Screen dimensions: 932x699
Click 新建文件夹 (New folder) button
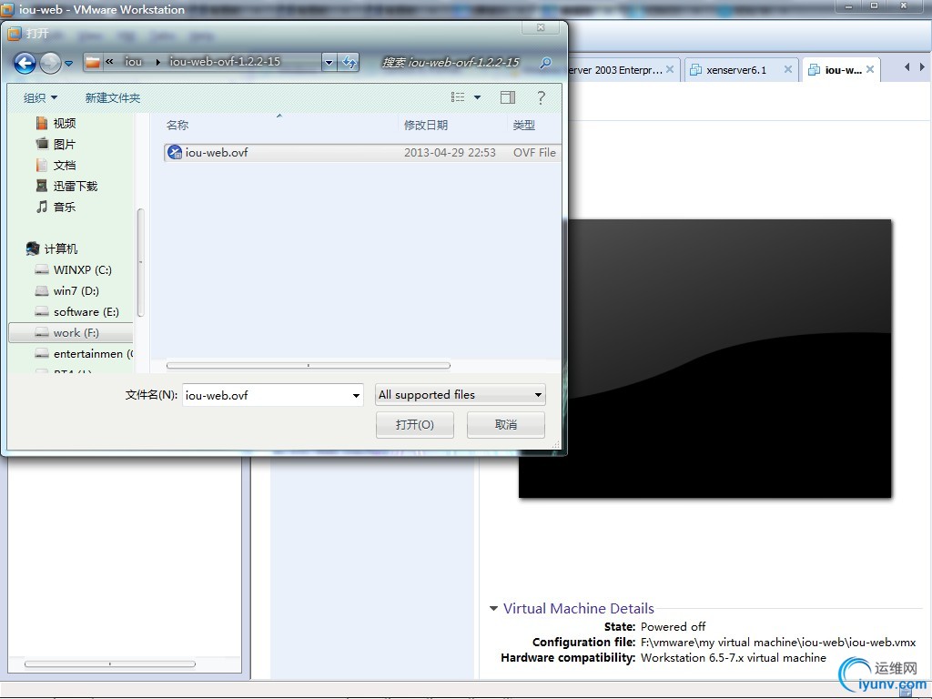coord(112,97)
